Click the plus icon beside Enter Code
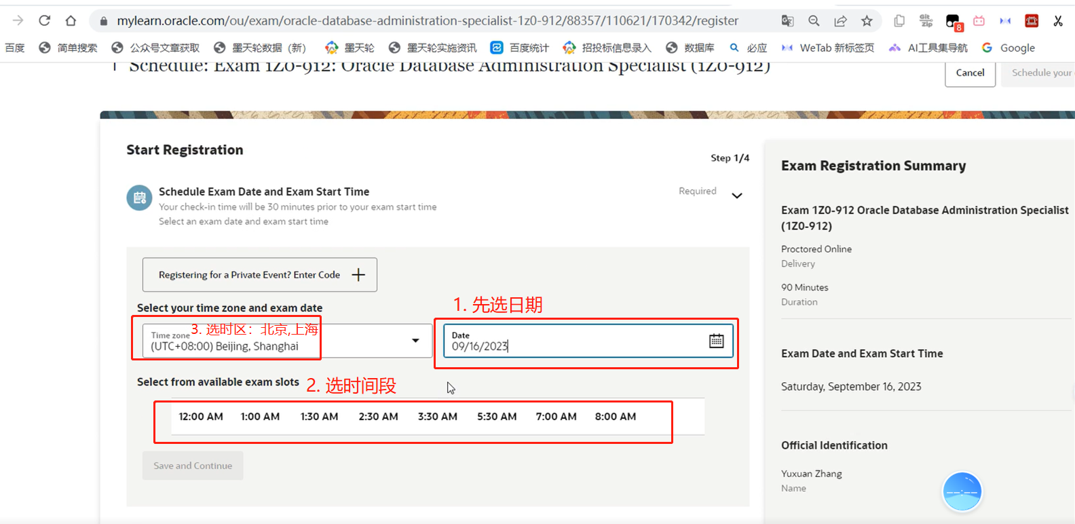The width and height of the screenshot is (1075, 524). pyautogui.click(x=358, y=274)
